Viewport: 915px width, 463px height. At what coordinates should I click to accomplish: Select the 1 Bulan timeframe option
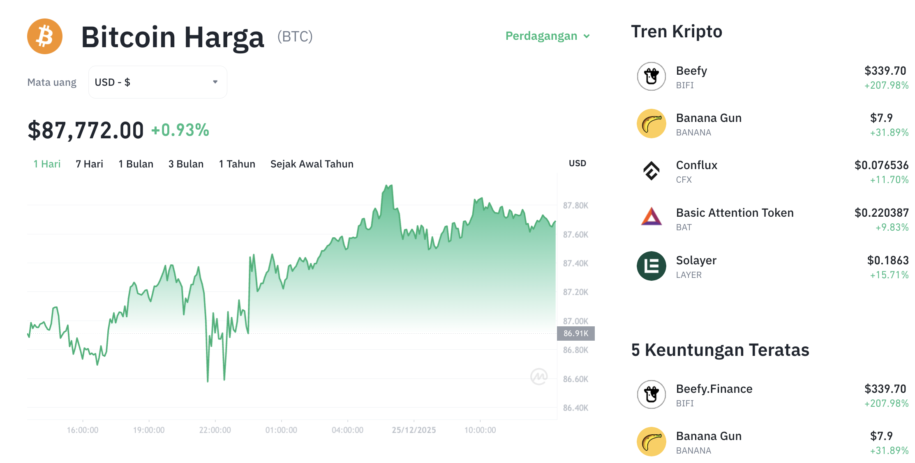pos(136,164)
